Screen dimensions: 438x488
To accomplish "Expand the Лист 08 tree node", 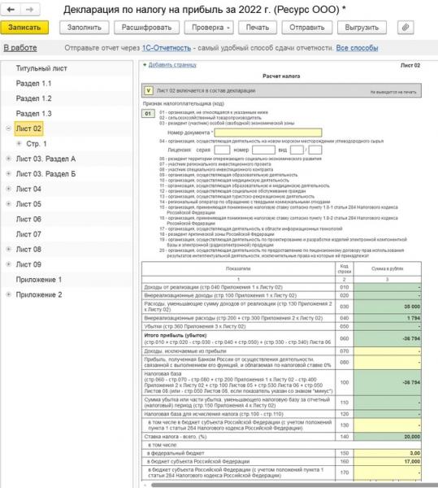I will [8, 249].
